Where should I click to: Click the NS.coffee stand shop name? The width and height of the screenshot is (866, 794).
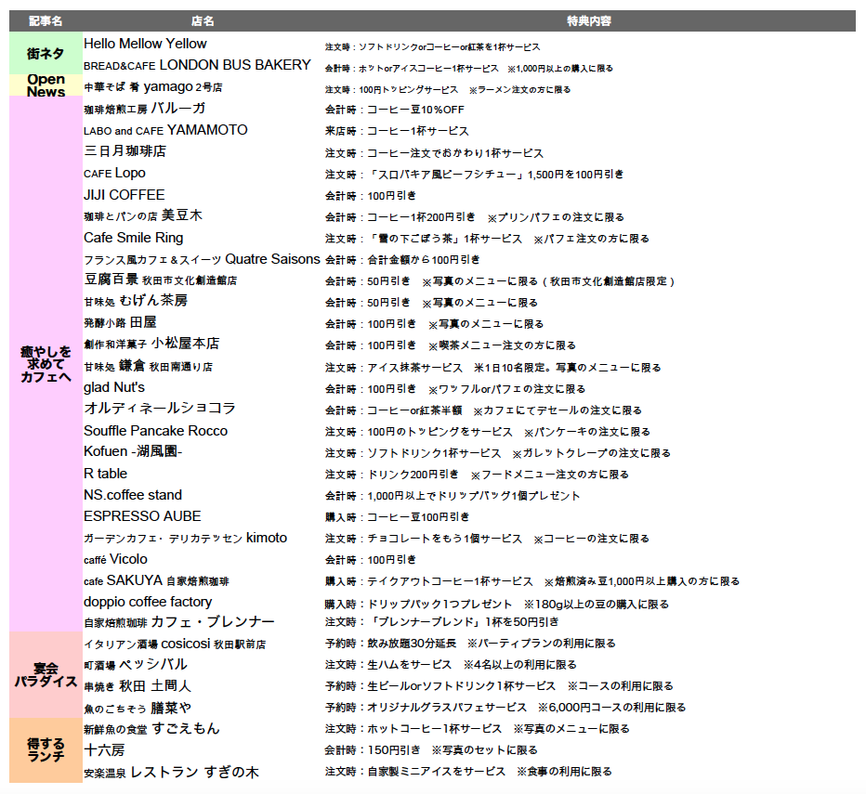(x=133, y=495)
